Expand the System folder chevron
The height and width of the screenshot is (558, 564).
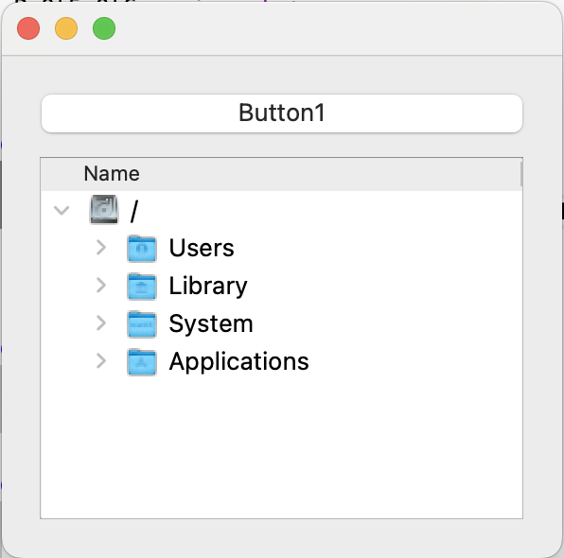pos(101,323)
